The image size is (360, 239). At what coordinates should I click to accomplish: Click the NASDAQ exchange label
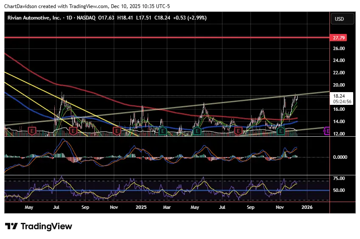[86, 18]
